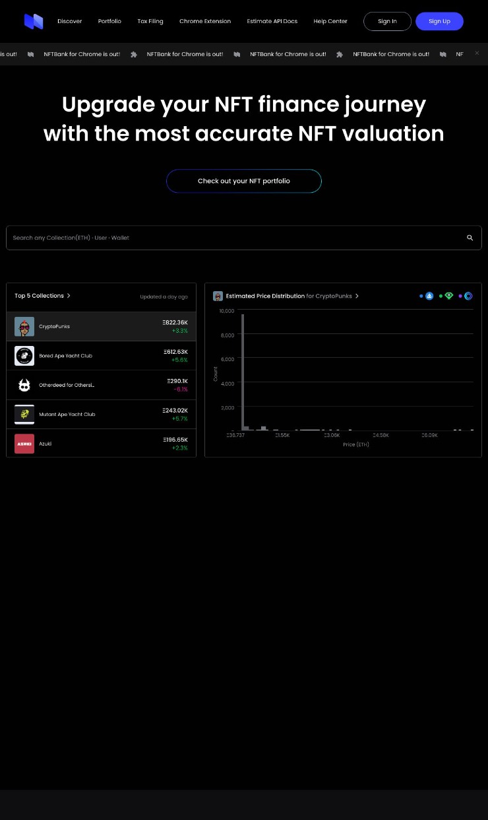The height and width of the screenshot is (820, 488).
Task: Toggle the green LooksRare legend icon
Action: click(x=449, y=296)
